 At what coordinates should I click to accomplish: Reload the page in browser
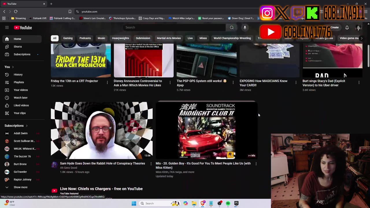[x=16, y=12]
